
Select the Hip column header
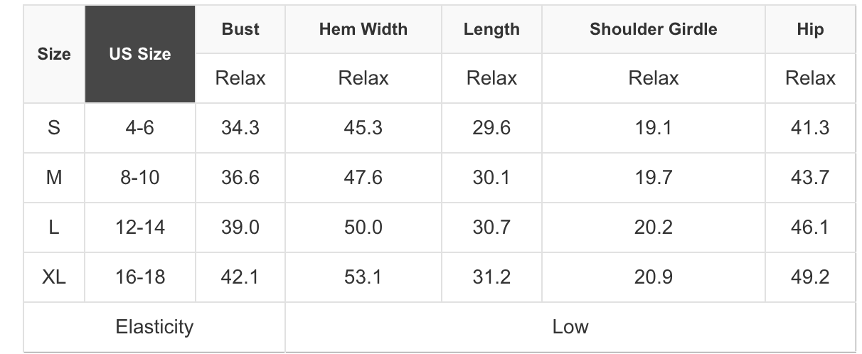coord(810,29)
